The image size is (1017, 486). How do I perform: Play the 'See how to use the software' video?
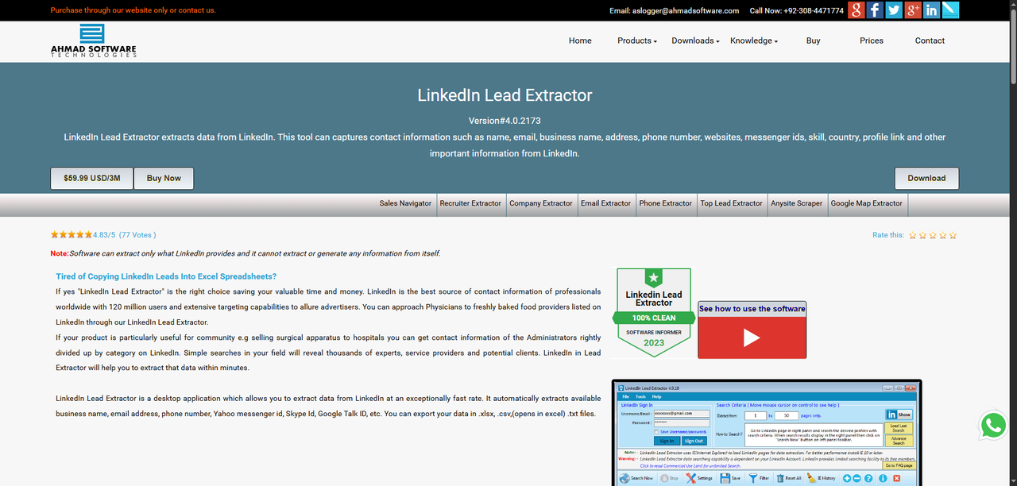coord(752,337)
